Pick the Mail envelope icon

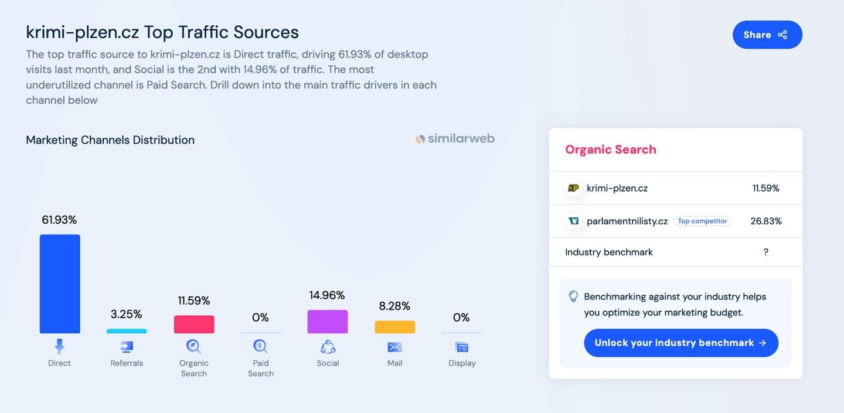point(395,347)
